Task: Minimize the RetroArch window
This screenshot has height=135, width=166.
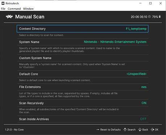Action: [140, 3]
